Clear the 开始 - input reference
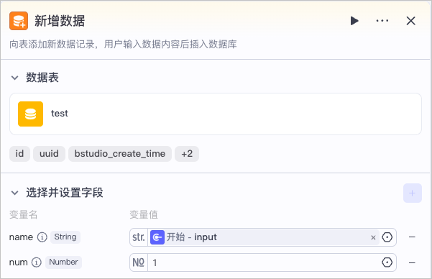Screen dimensions: 432x279 [373, 237]
